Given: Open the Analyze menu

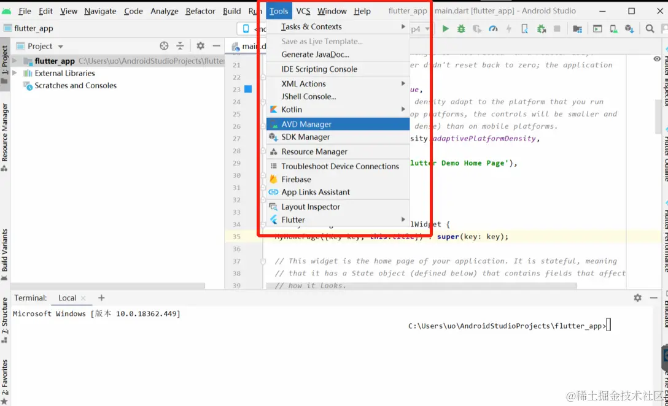Looking at the screenshot, I should [165, 11].
